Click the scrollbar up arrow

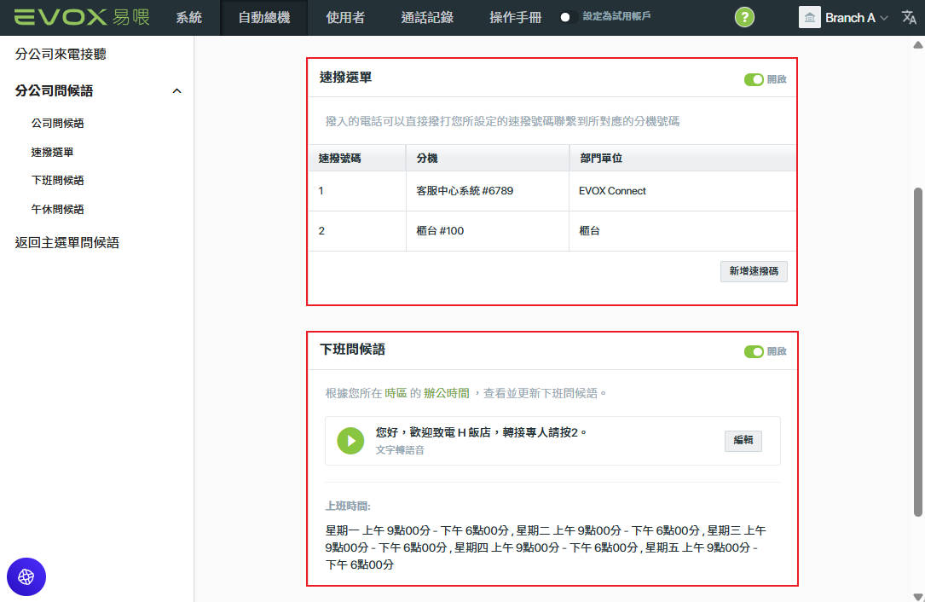[918, 45]
